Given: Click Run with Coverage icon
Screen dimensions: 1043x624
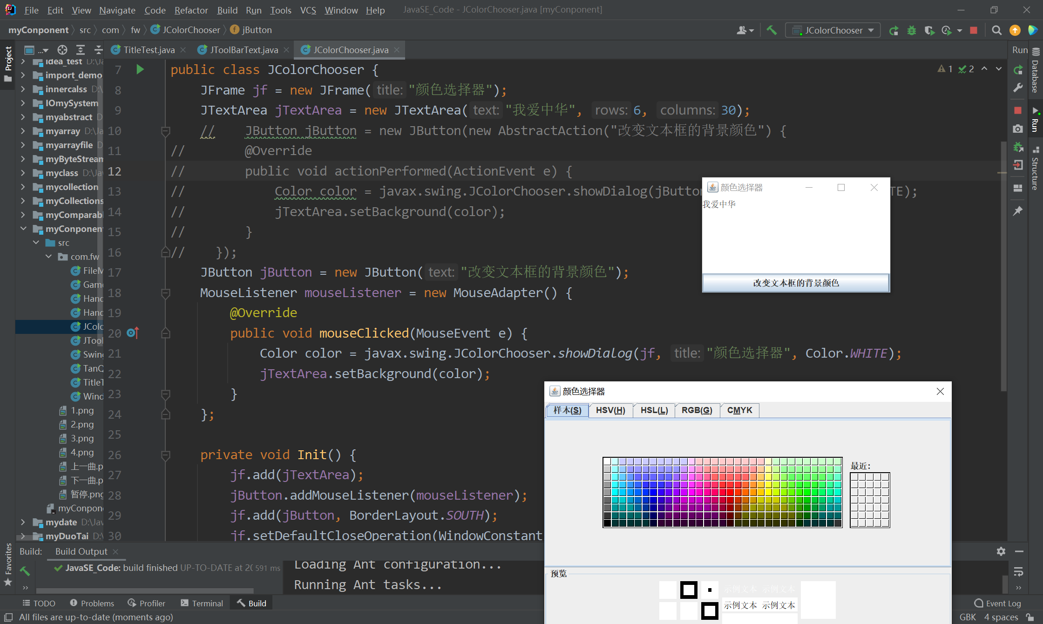Looking at the screenshot, I should [929, 30].
